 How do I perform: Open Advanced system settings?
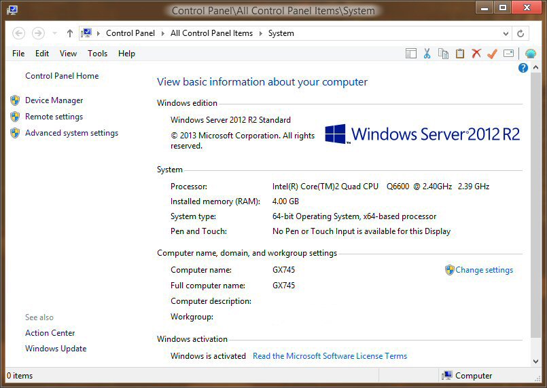[x=71, y=133]
